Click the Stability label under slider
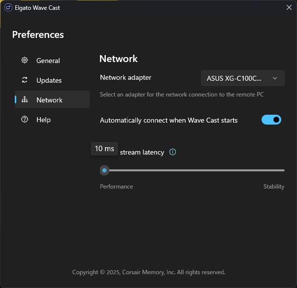Viewport: 297px width, 288px height. click(x=273, y=187)
